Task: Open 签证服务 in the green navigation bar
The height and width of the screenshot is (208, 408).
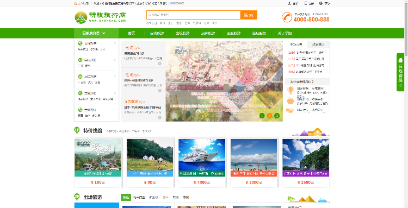Action: (x=259, y=33)
